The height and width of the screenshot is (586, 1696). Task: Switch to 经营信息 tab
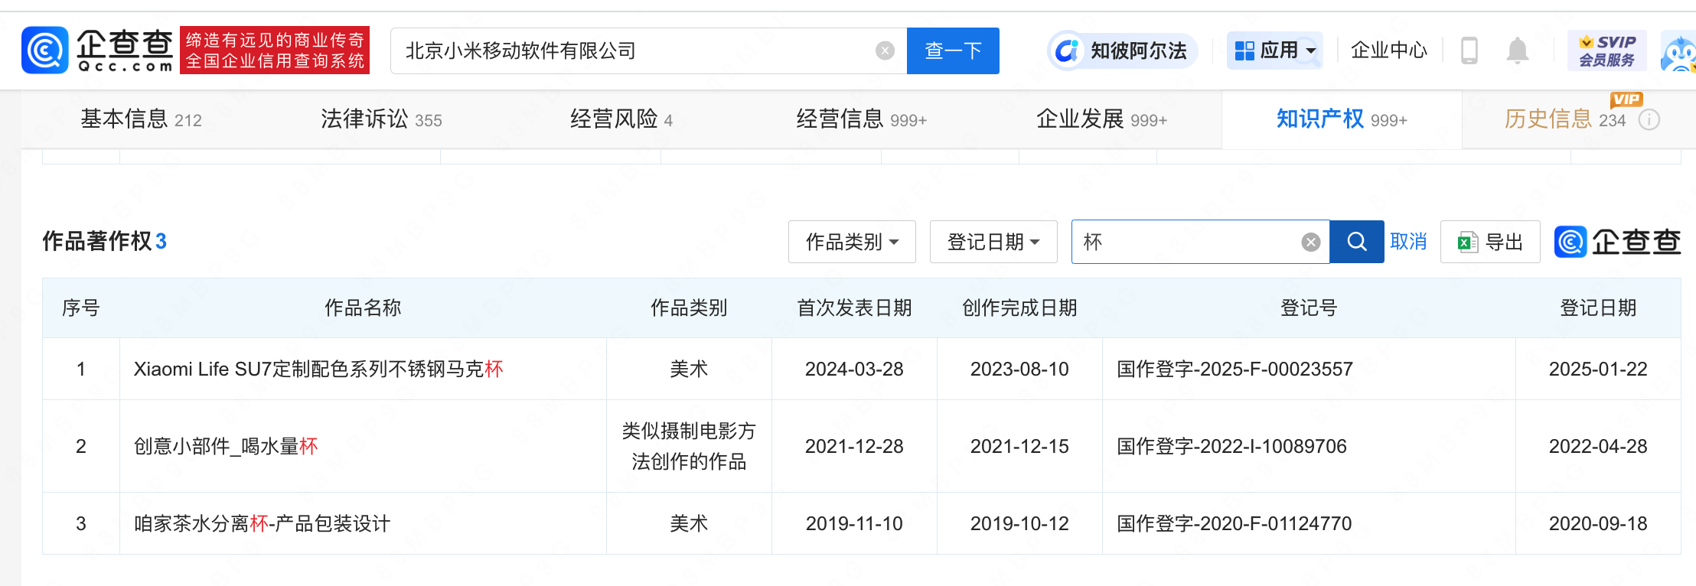point(861,119)
